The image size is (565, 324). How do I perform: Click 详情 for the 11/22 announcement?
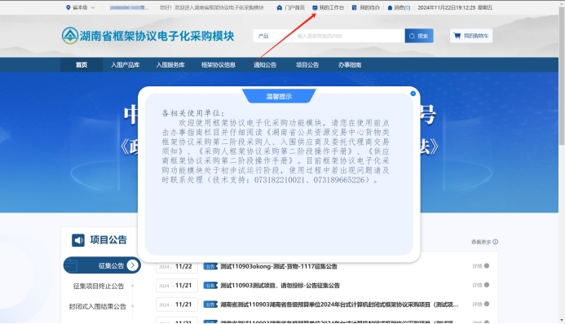(x=480, y=266)
